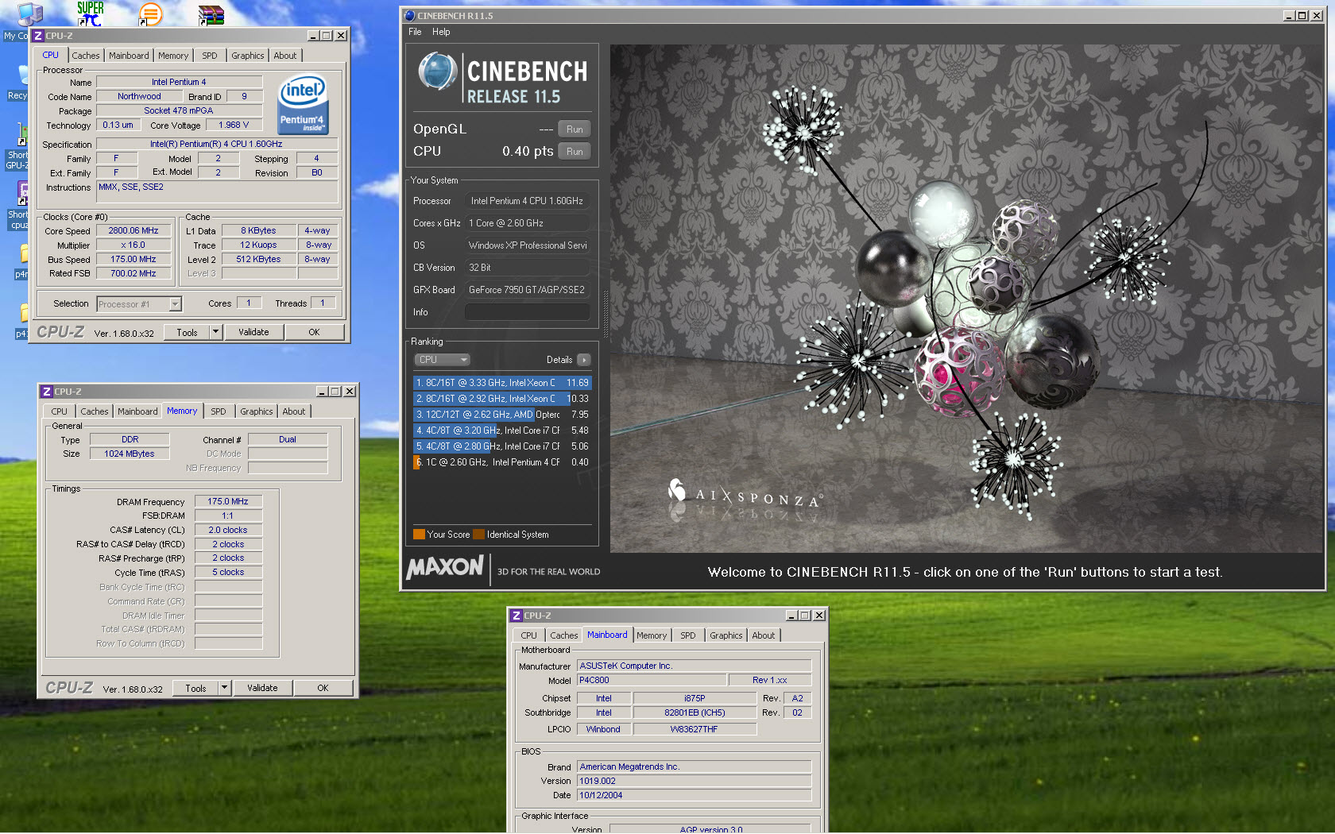1335x834 pixels.
Task: Open the WinRAR books icon on desktop
Action: point(211,14)
